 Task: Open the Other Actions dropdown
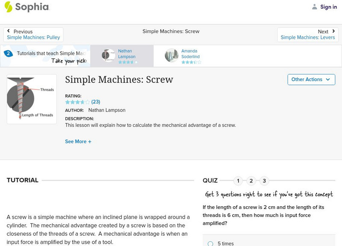click(311, 79)
